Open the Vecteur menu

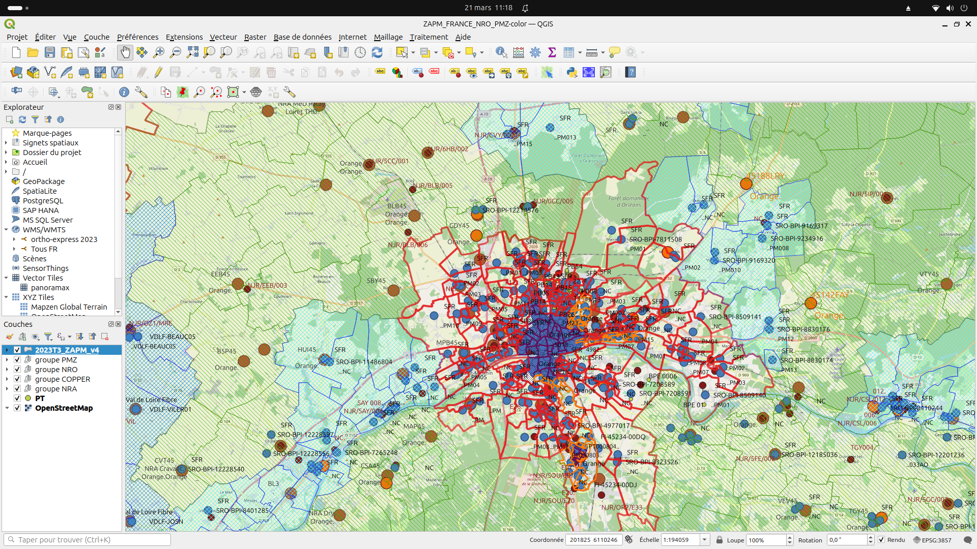223,37
